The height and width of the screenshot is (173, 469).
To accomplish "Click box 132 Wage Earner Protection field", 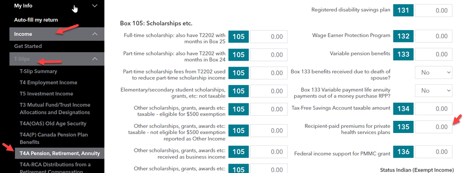I will [x=433, y=36].
